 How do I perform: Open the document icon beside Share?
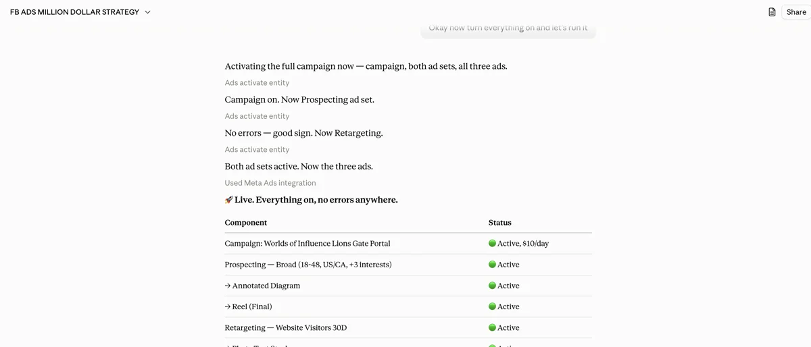coord(772,12)
